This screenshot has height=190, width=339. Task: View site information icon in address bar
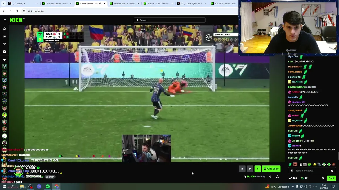point(24,11)
